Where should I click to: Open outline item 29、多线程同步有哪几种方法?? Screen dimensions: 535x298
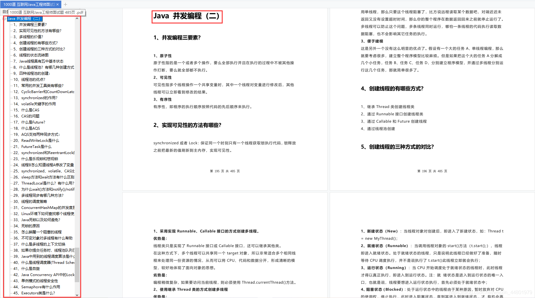point(38,196)
